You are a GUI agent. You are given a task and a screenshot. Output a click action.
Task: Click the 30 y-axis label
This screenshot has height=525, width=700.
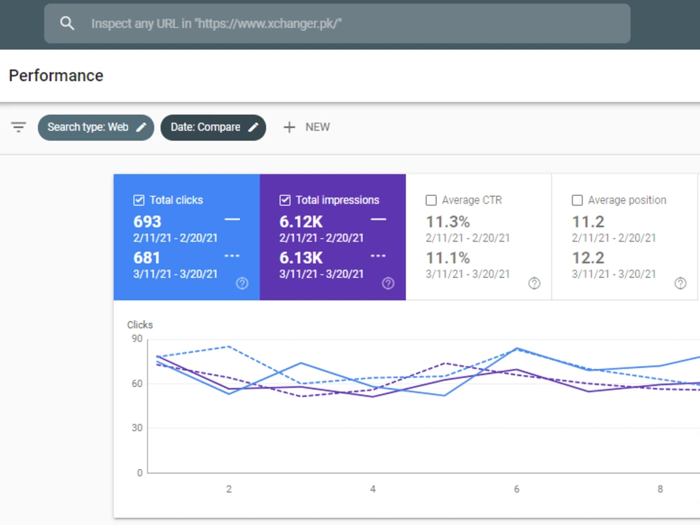[137, 428]
